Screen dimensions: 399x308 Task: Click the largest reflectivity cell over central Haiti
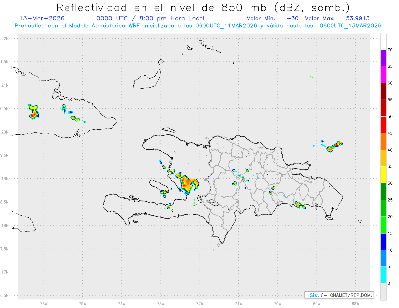[x=187, y=183]
